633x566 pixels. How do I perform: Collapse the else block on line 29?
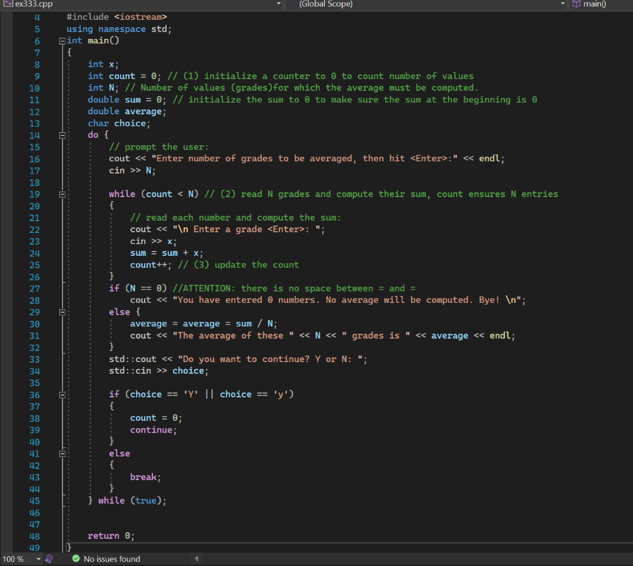(x=62, y=312)
